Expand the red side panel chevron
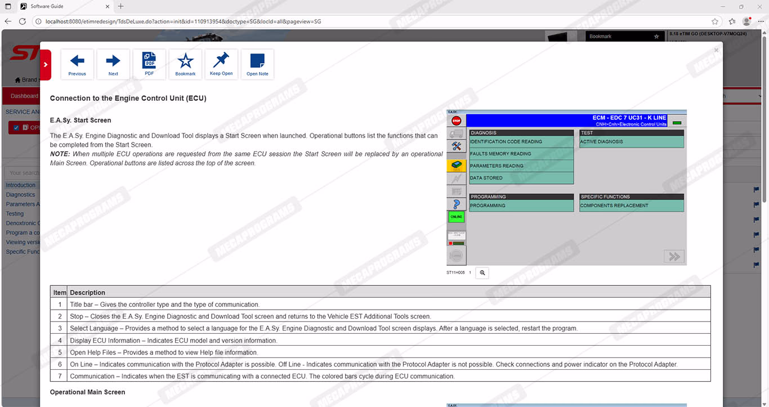 (46, 65)
